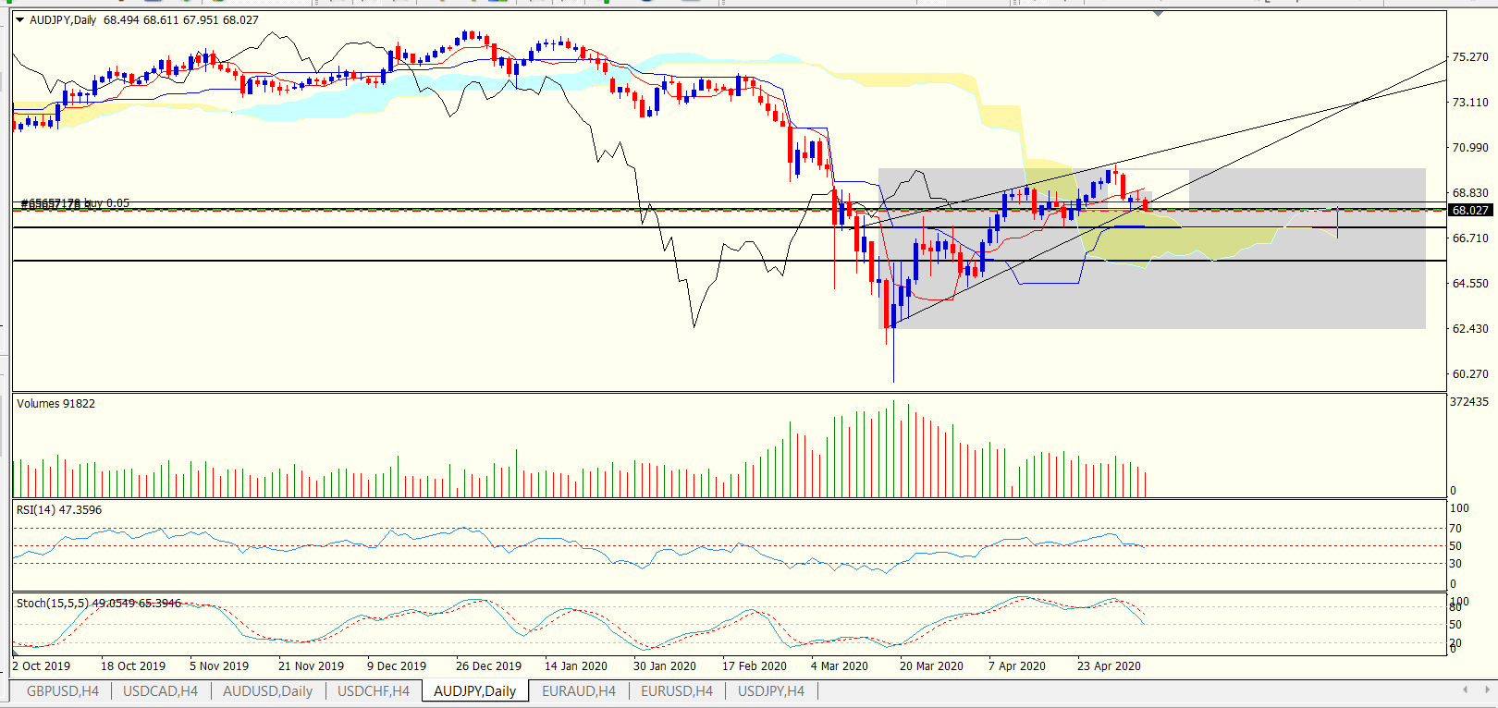
Task: Click the Volumes 91822 indicator label
Action: pyautogui.click(x=55, y=403)
